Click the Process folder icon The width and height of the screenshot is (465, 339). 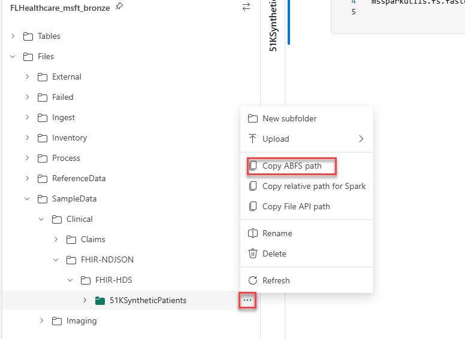[43, 158]
